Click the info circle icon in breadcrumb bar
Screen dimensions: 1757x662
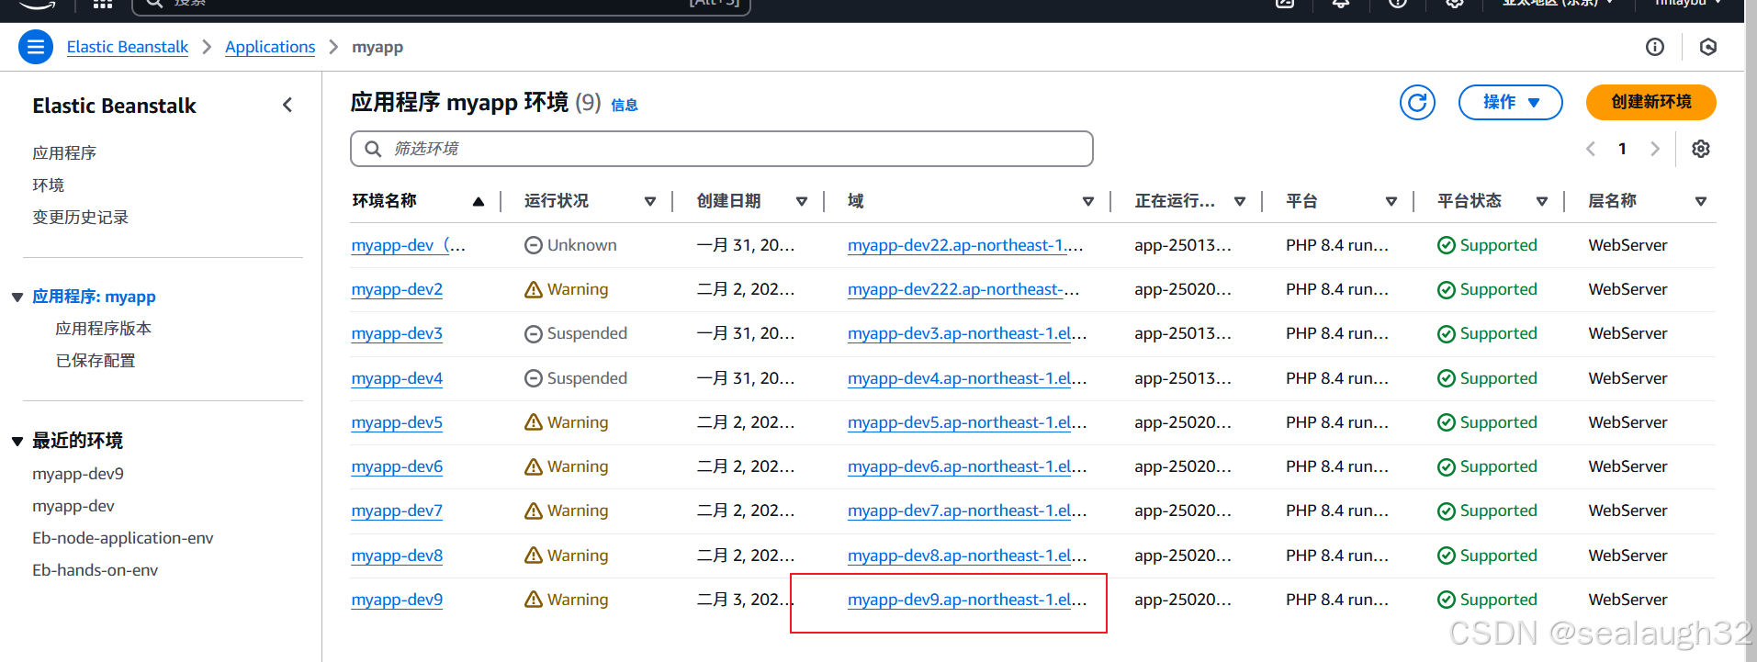(1655, 47)
